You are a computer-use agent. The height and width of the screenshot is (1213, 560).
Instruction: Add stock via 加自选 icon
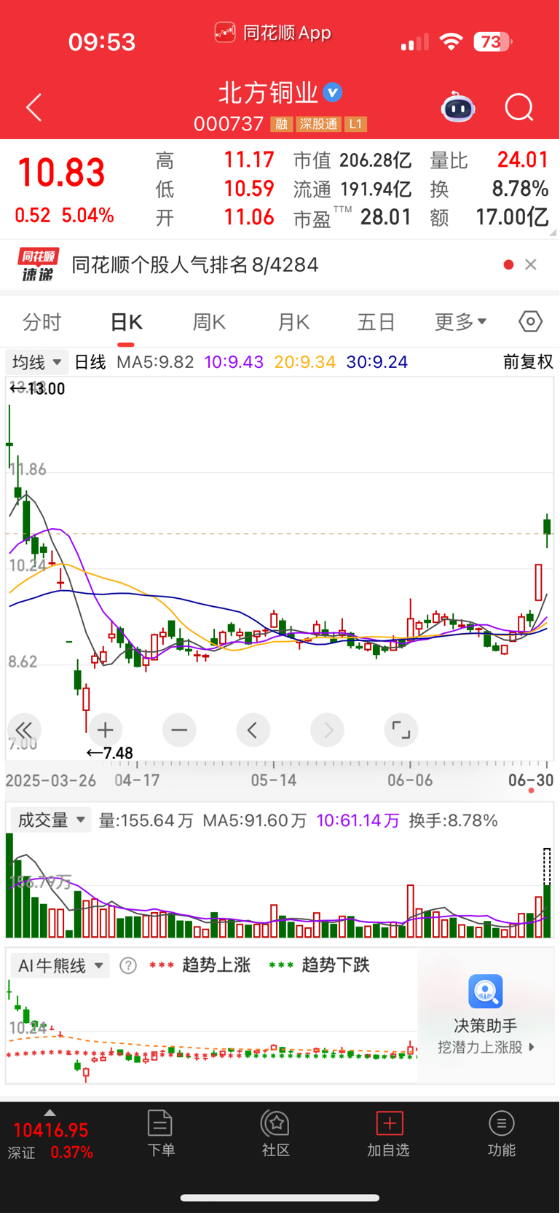click(x=389, y=1123)
